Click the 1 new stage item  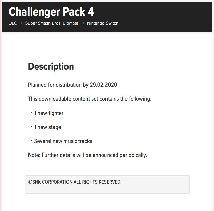click(47, 127)
